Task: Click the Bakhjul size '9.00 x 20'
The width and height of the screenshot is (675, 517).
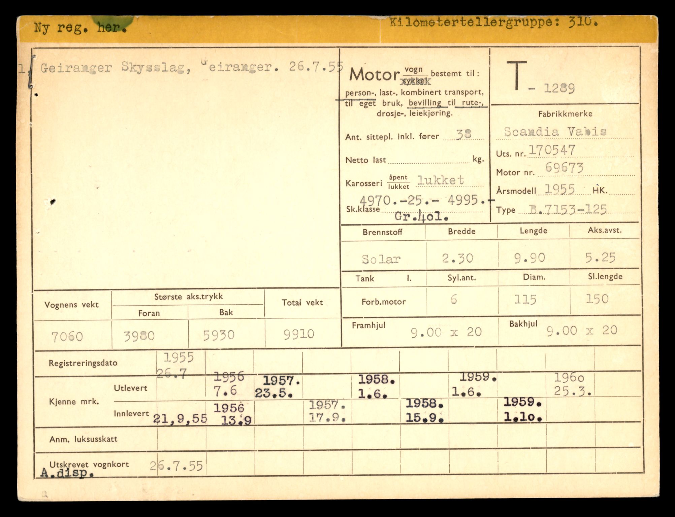Action: [x=582, y=331]
